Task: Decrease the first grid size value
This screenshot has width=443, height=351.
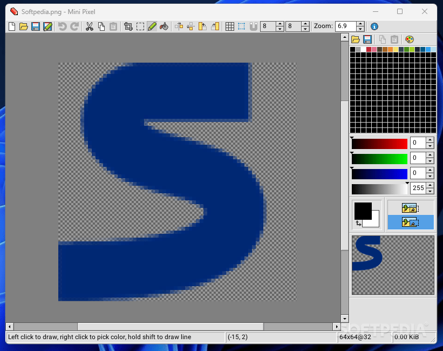Action: pyautogui.click(x=280, y=29)
